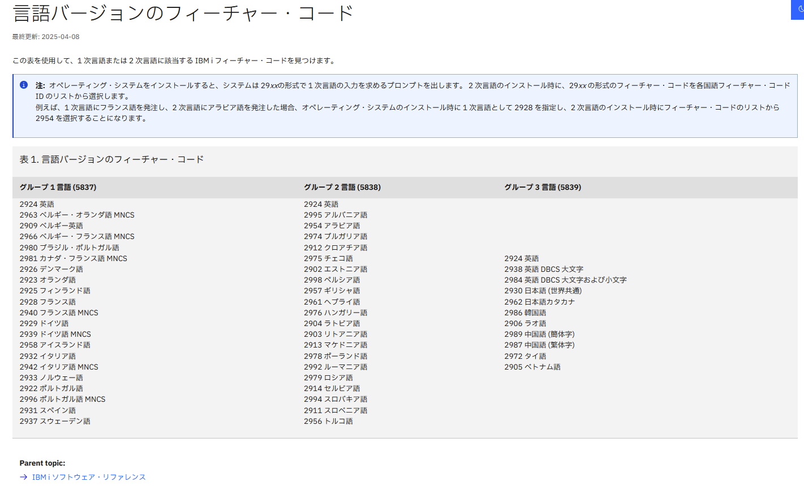
Task: Click 2905 ベトナム語 entry
Action: point(532,367)
